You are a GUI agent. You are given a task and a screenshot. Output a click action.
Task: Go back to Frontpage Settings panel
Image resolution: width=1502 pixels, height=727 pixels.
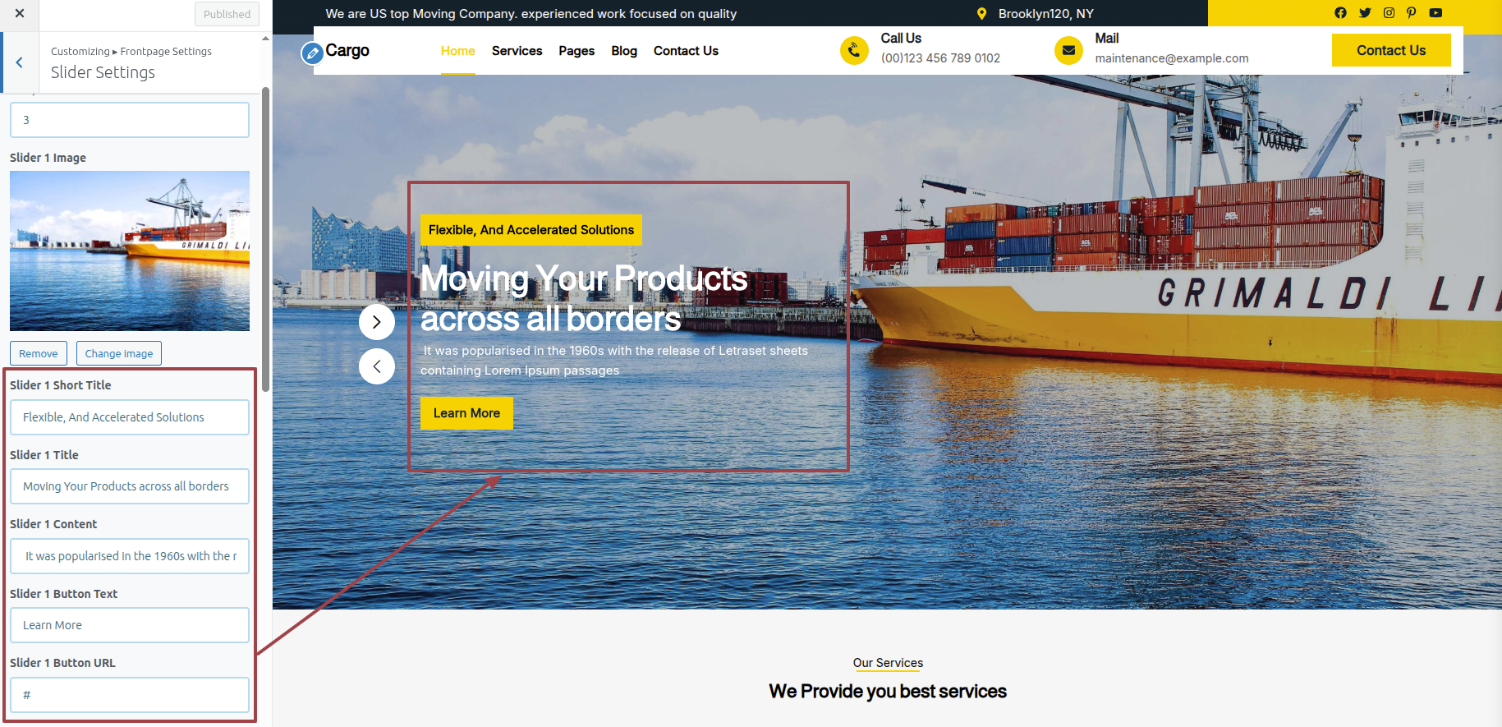coord(20,62)
